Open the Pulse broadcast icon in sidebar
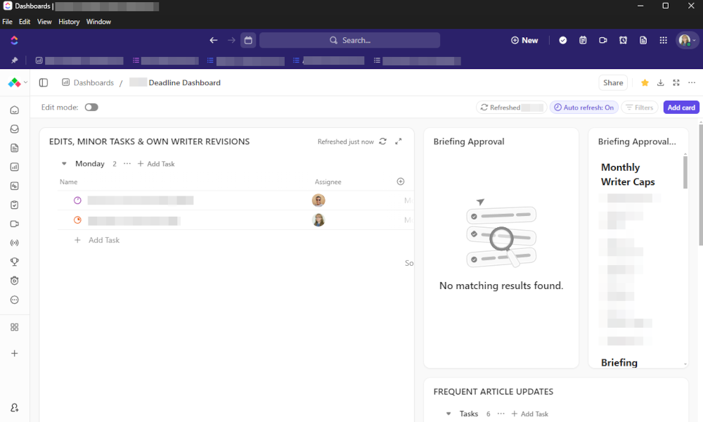The height and width of the screenshot is (422, 703). tap(14, 243)
